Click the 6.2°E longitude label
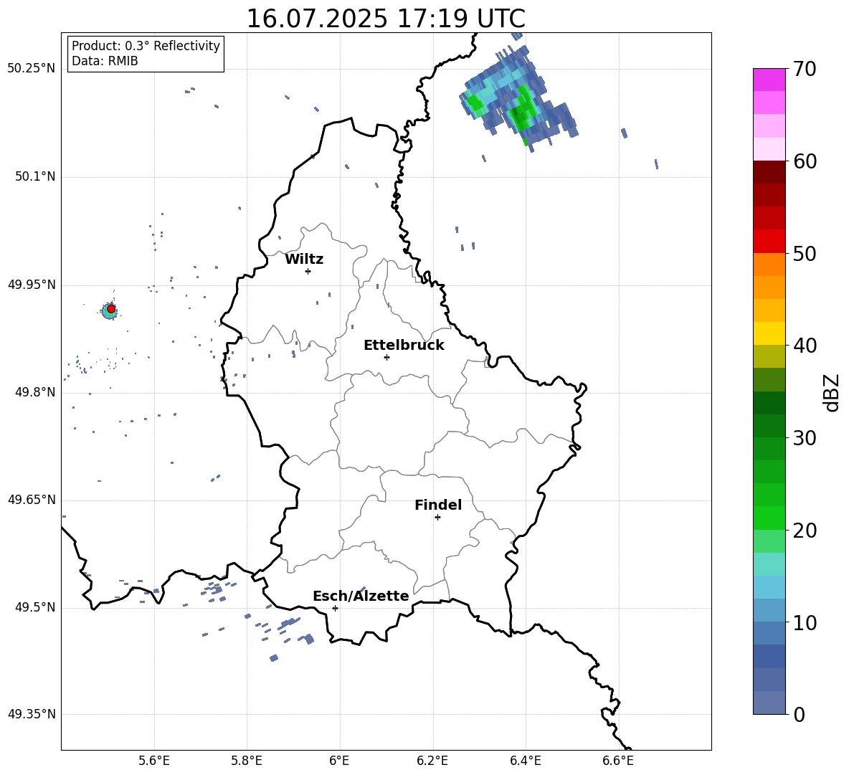 click(x=432, y=761)
